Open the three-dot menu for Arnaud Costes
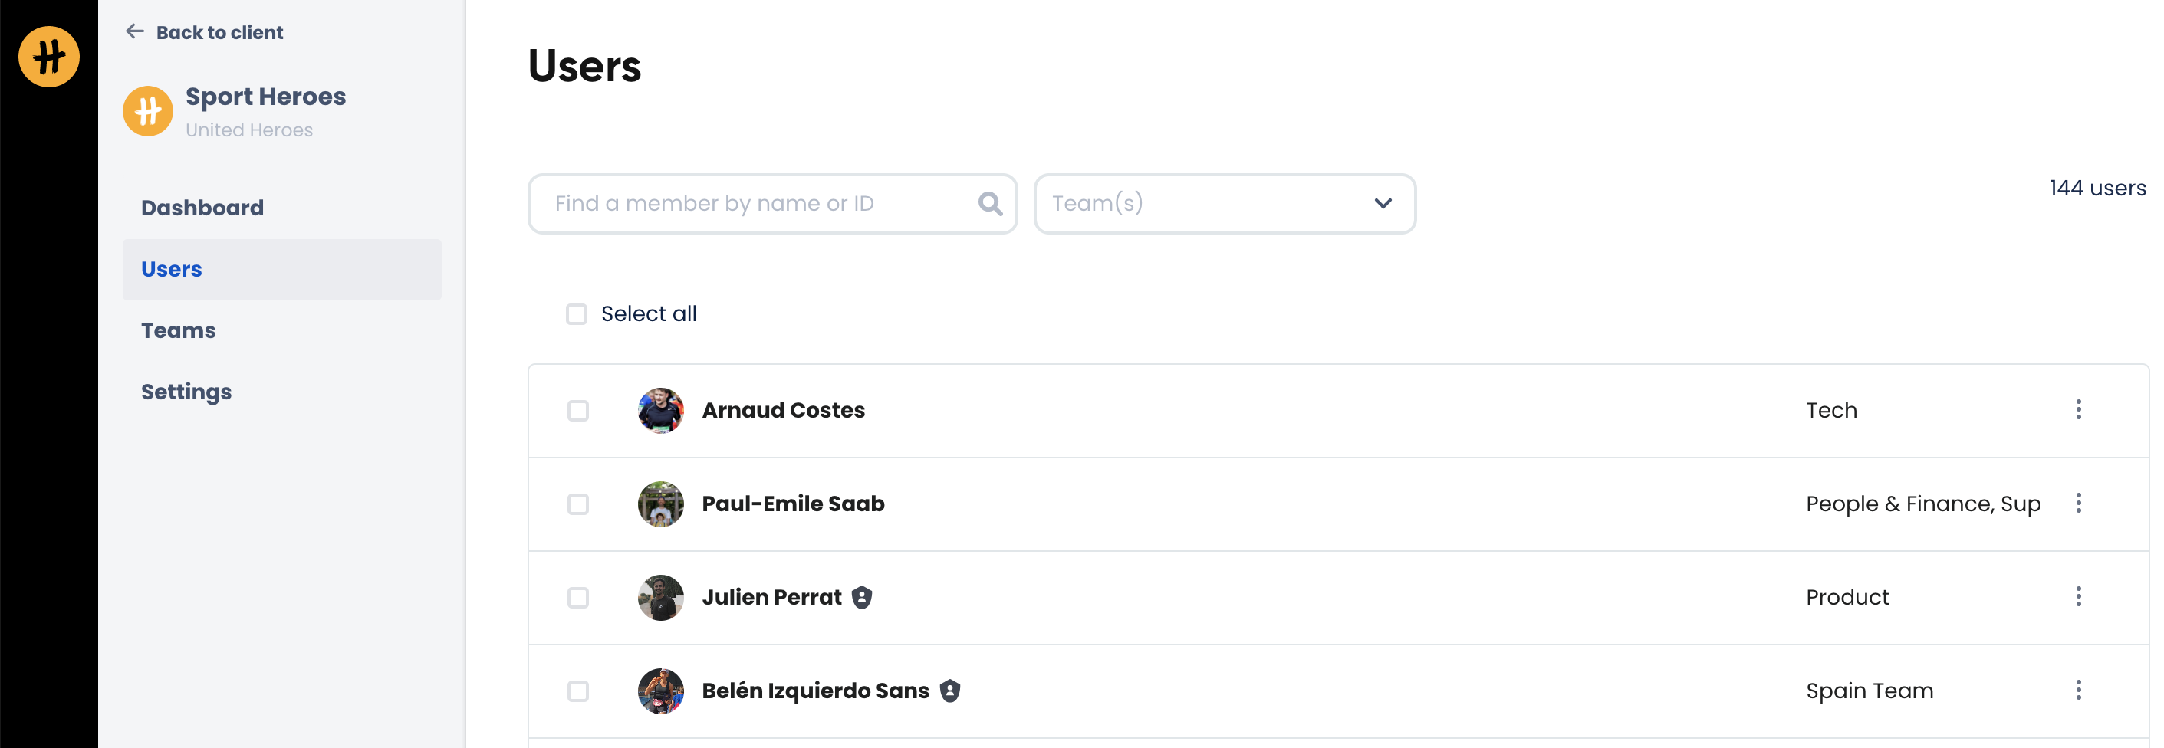The height and width of the screenshot is (748, 2164). click(2078, 410)
